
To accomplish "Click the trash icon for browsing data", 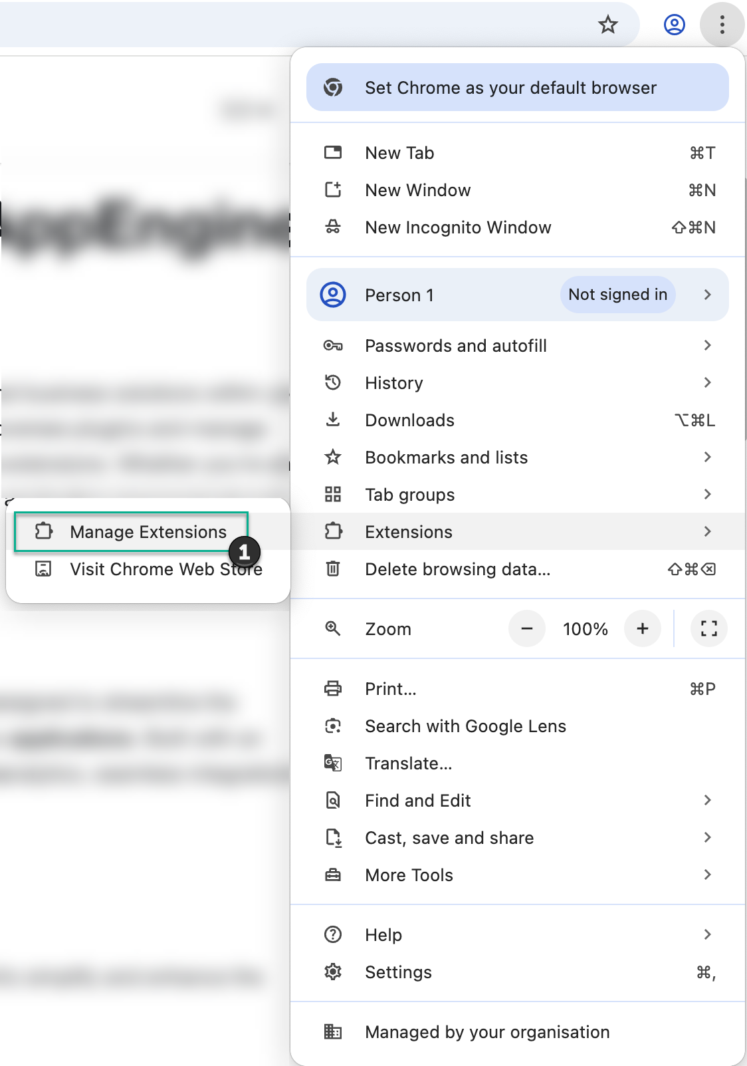I will click(333, 569).
